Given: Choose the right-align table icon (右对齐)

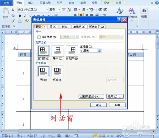Looking at the screenshot, I should [72, 51].
